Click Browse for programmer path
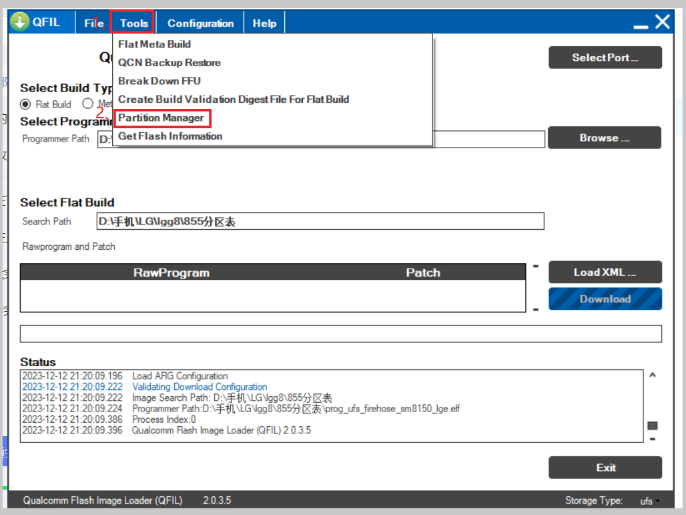 pyautogui.click(x=604, y=138)
